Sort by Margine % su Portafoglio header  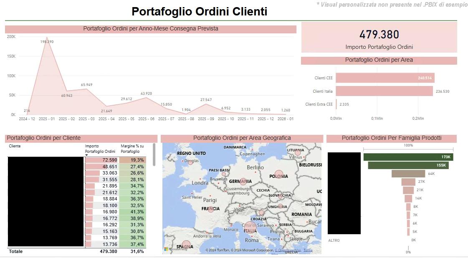tap(132, 149)
